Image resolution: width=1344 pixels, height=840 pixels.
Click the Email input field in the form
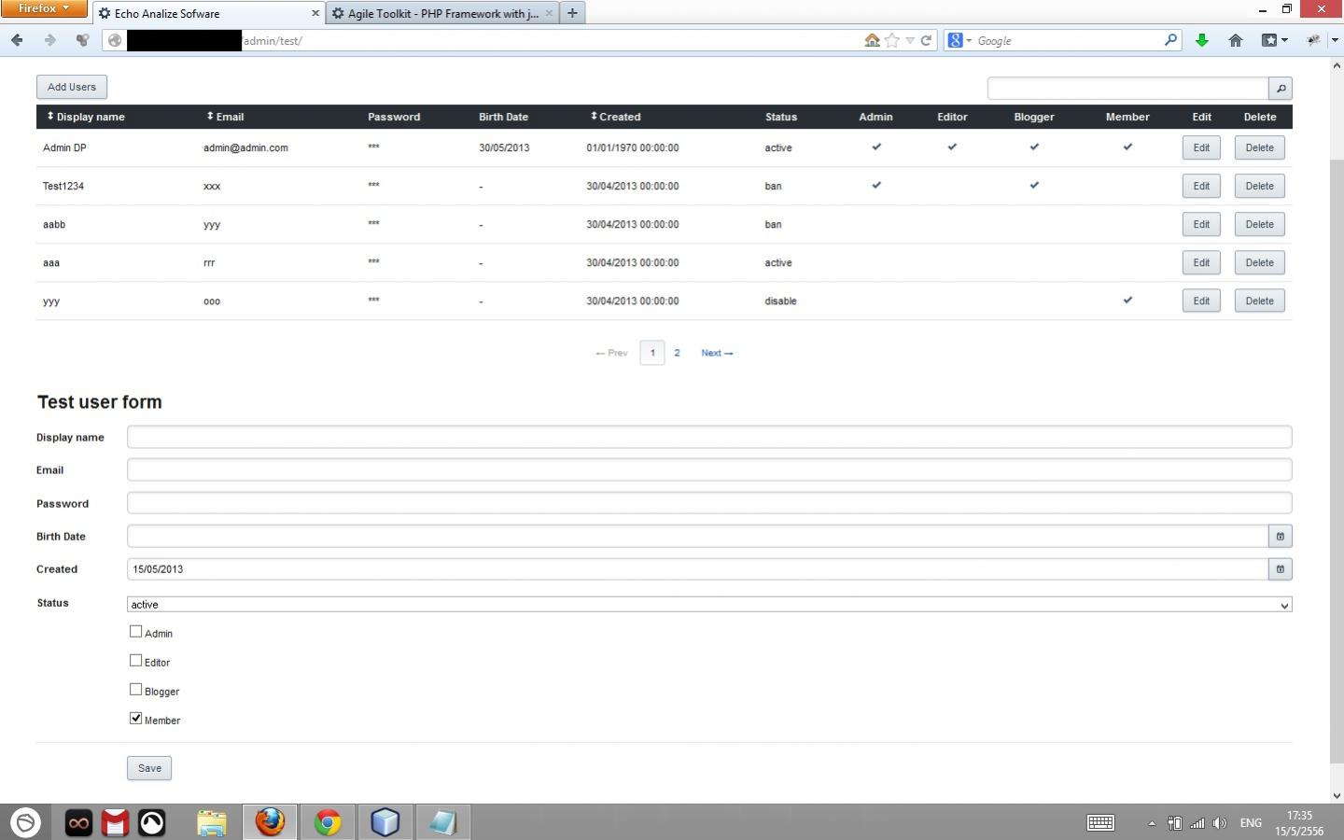point(709,469)
